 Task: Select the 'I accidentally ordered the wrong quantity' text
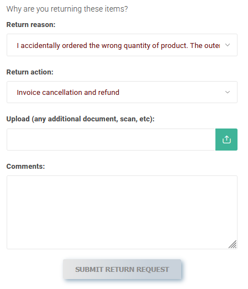point(70,46)
